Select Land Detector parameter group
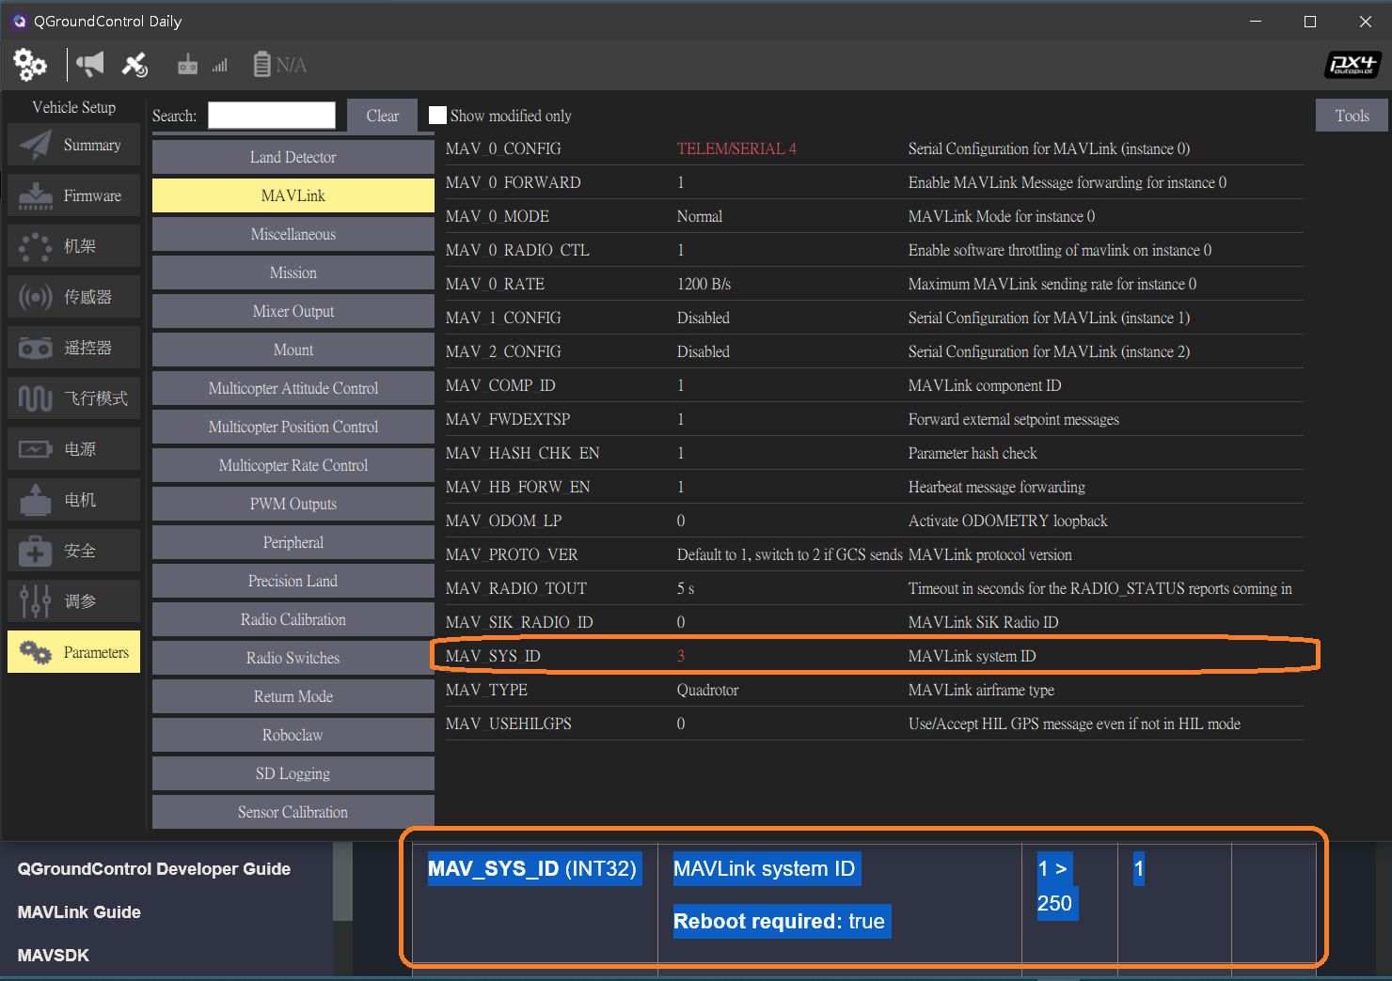Viewport: 1392px width, 981px height. 293,157
